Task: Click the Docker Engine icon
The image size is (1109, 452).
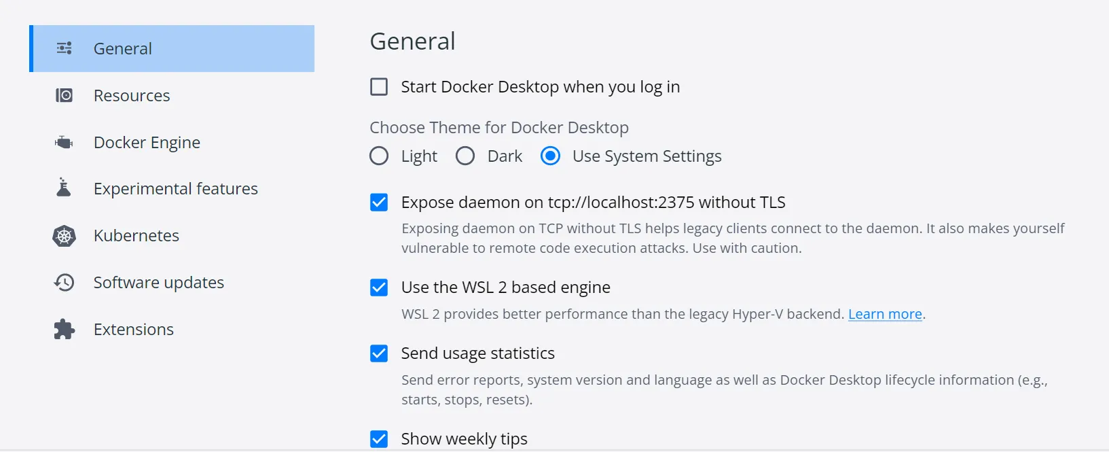Action: pos(64,142)
